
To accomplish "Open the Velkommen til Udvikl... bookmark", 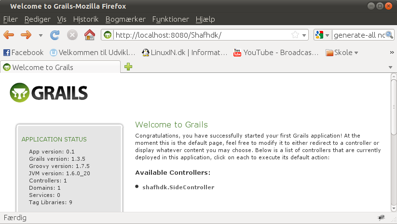I will click(x=93, y=53).
